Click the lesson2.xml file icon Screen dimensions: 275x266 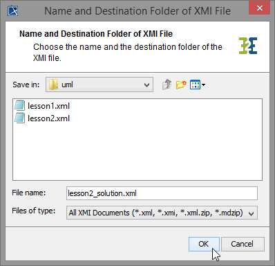click(19, 118)
